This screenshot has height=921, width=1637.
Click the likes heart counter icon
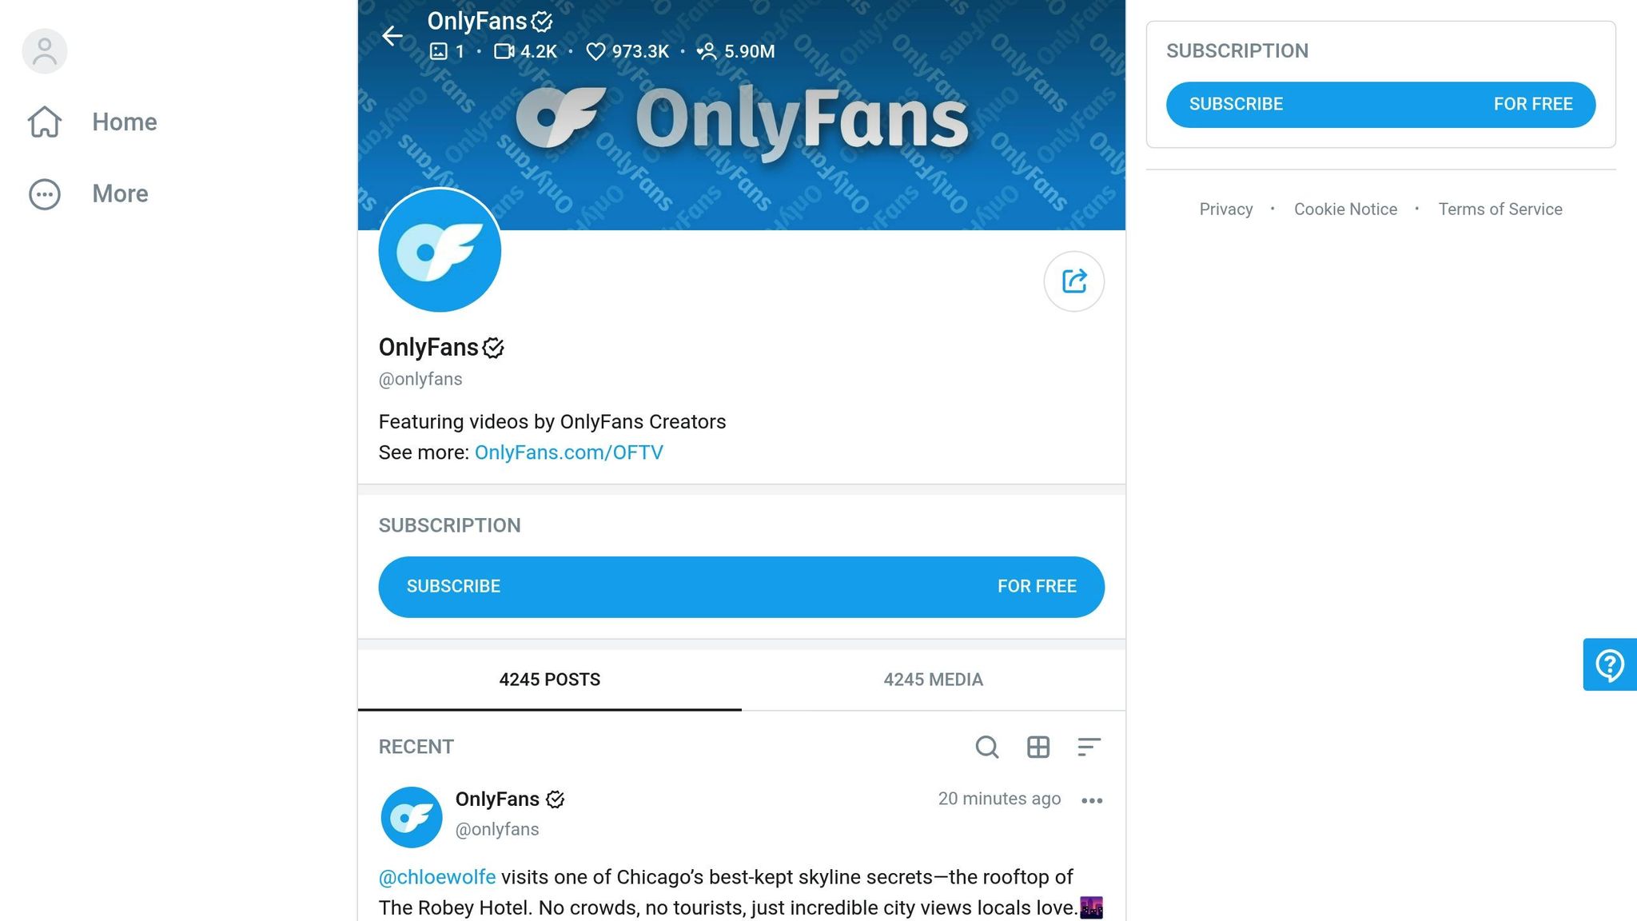(595, 51)
